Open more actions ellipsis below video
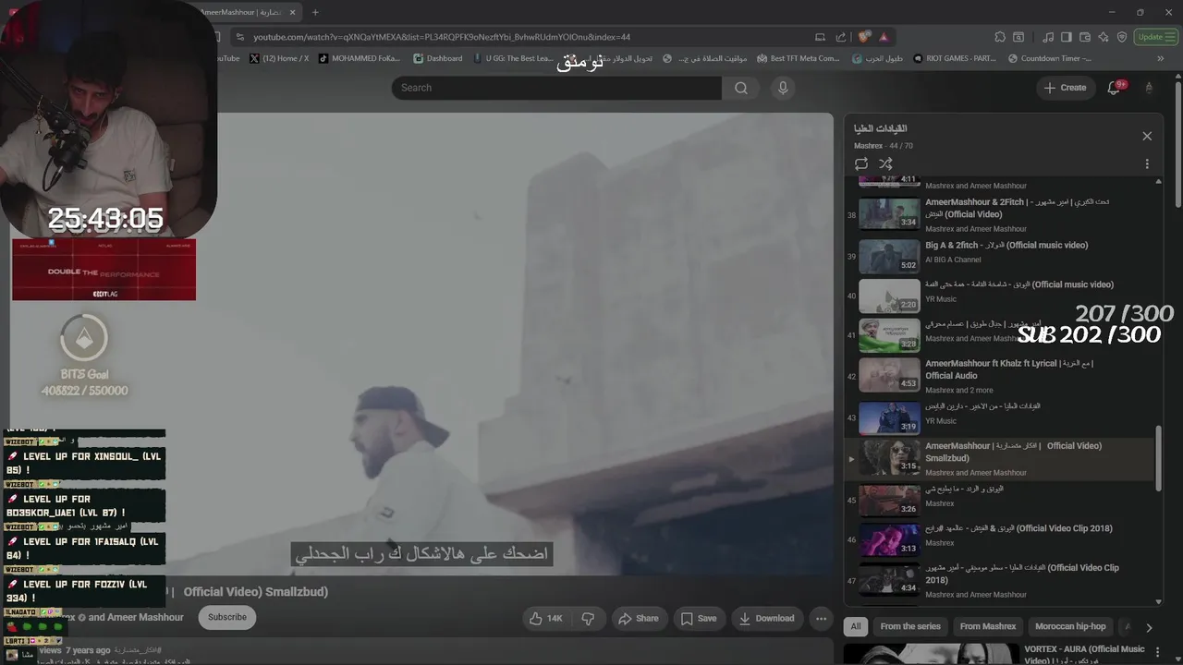Image resolution: width=1183 pixels, height=665 pixels. (x=821, y=618)
